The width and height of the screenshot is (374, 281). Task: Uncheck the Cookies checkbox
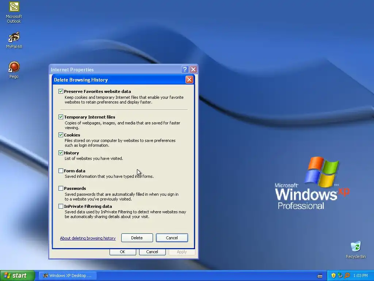point(61,135)
